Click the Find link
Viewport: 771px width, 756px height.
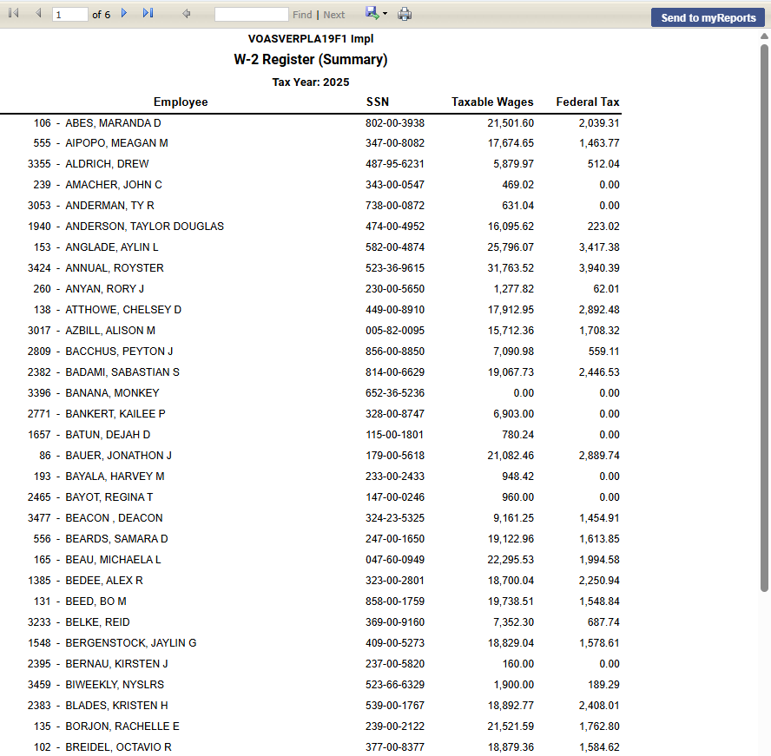302,15
